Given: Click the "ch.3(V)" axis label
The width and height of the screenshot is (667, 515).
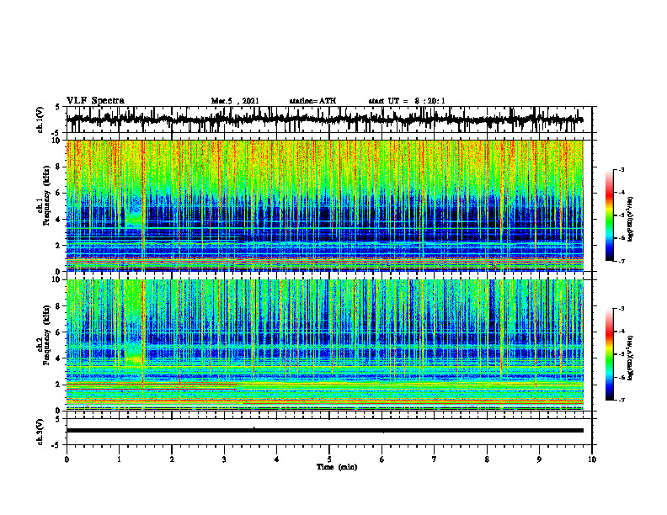Looking at the screenshot, I should pos(40,432).
